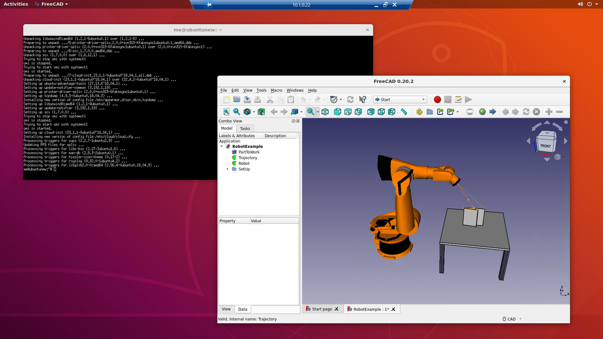The height and width of the screenshot is (339, 603).
Task: Set the left view cube icon
Action: click(x=392, y=112)
